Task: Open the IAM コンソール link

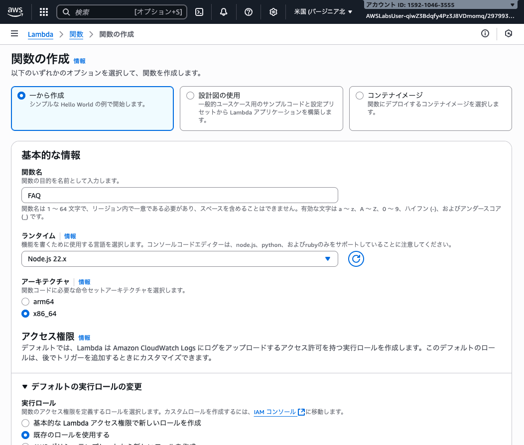Action: (x=275, y=412)
